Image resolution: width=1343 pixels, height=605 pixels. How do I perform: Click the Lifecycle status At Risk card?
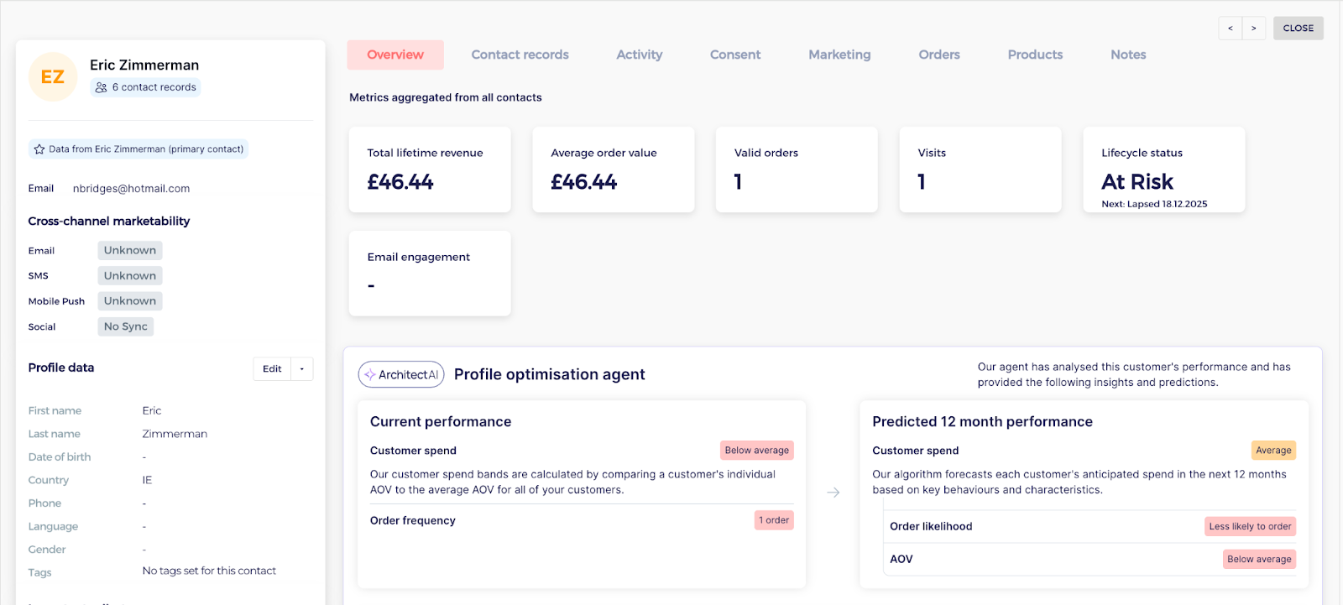coord(1163,170)
